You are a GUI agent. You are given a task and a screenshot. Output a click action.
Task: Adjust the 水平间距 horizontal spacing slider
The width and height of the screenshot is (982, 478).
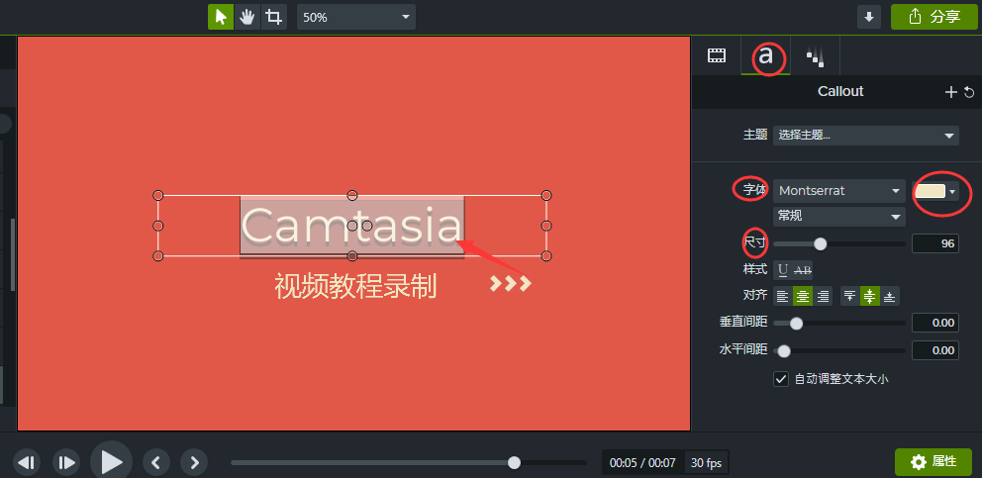tap(783, 350)
